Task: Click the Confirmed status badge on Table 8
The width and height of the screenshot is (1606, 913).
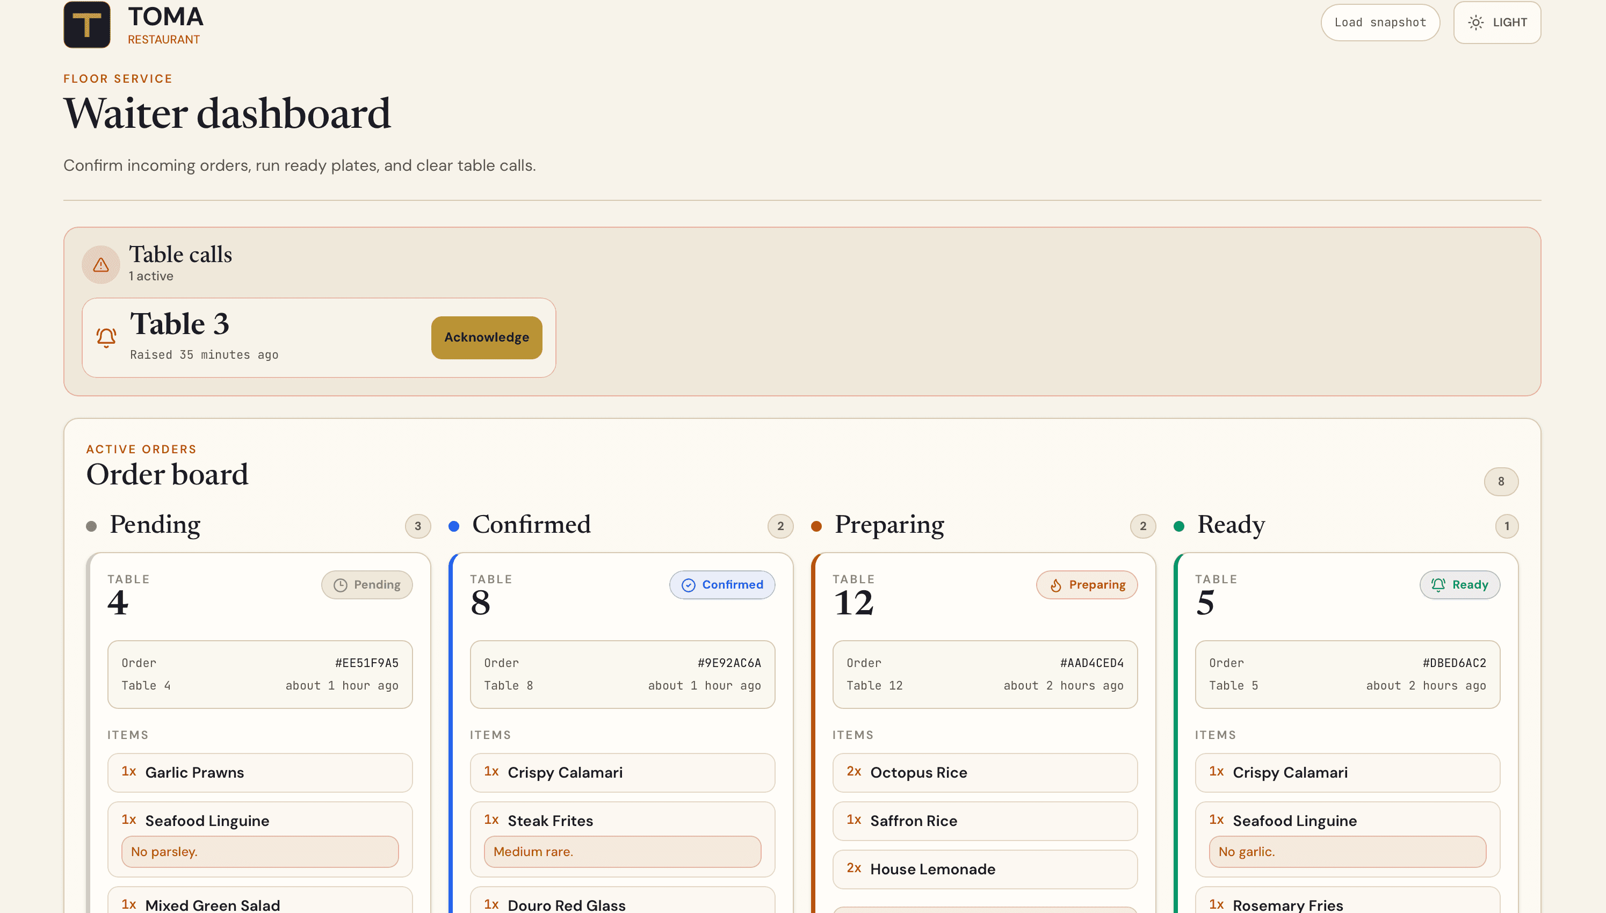Action: click(722, 585)
